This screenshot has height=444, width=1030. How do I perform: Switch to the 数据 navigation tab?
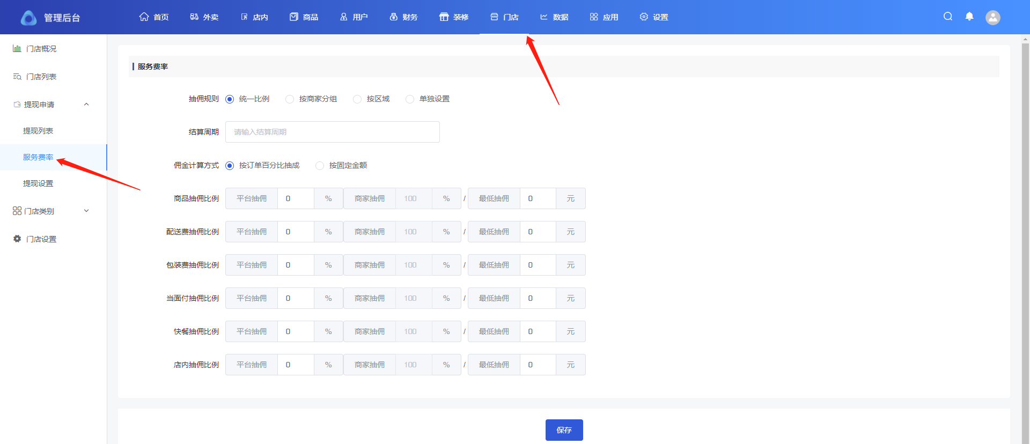point(554,17)
